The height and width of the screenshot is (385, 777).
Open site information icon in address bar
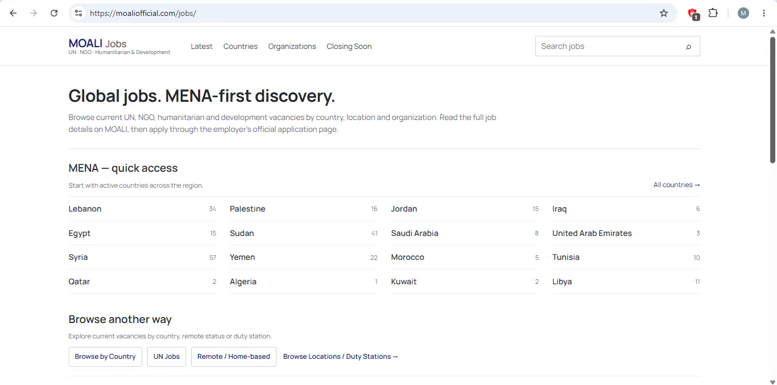pyautogui.click(x=78, y=13)
